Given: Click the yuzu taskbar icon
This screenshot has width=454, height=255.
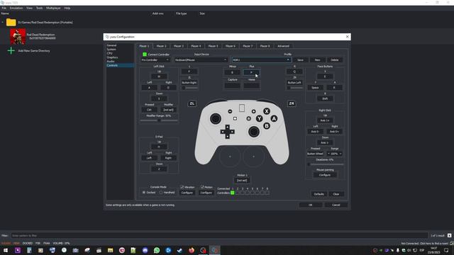Looking at the screenshot, I should click(214, 250).
